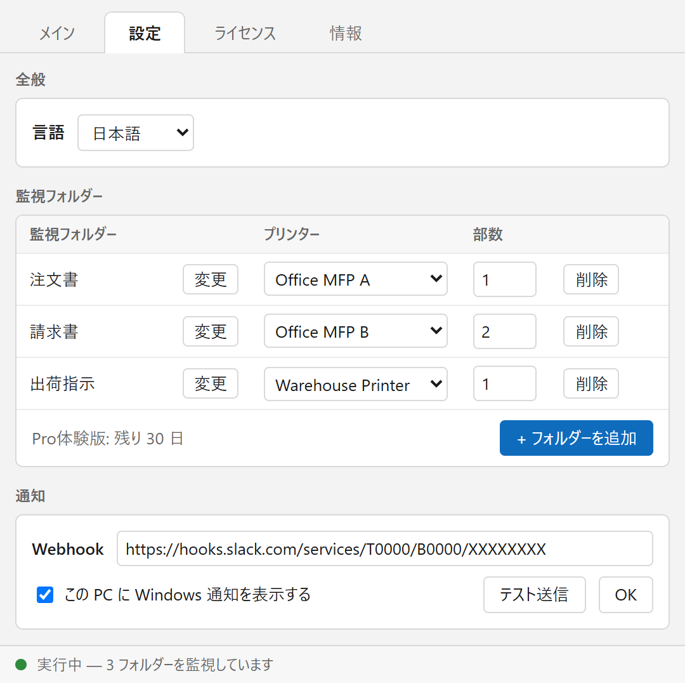Screen dimensions: 685x683
Task: Click the + フォルダーを追加 button
Action: click(576, 438)
